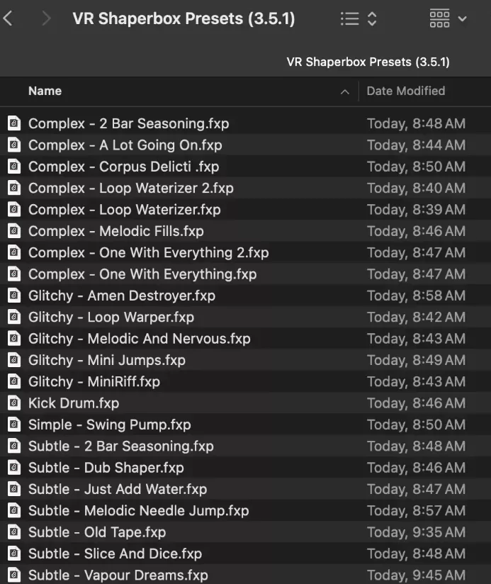Click the window title VR Shaperbox Presets (3.5.1)
Viewport: 491px width, 584px height.
tap(184, 18)
